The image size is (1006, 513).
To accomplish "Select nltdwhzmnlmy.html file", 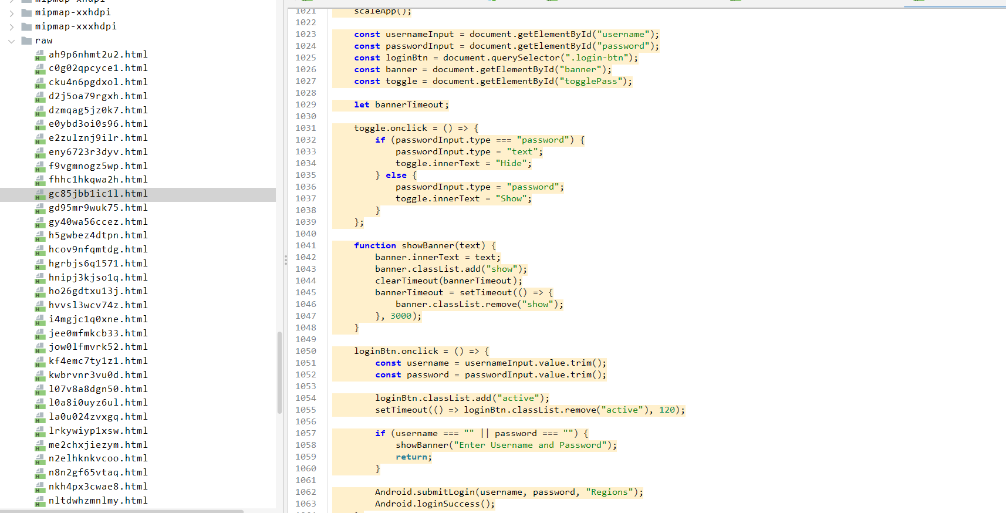I will (98, 501).
